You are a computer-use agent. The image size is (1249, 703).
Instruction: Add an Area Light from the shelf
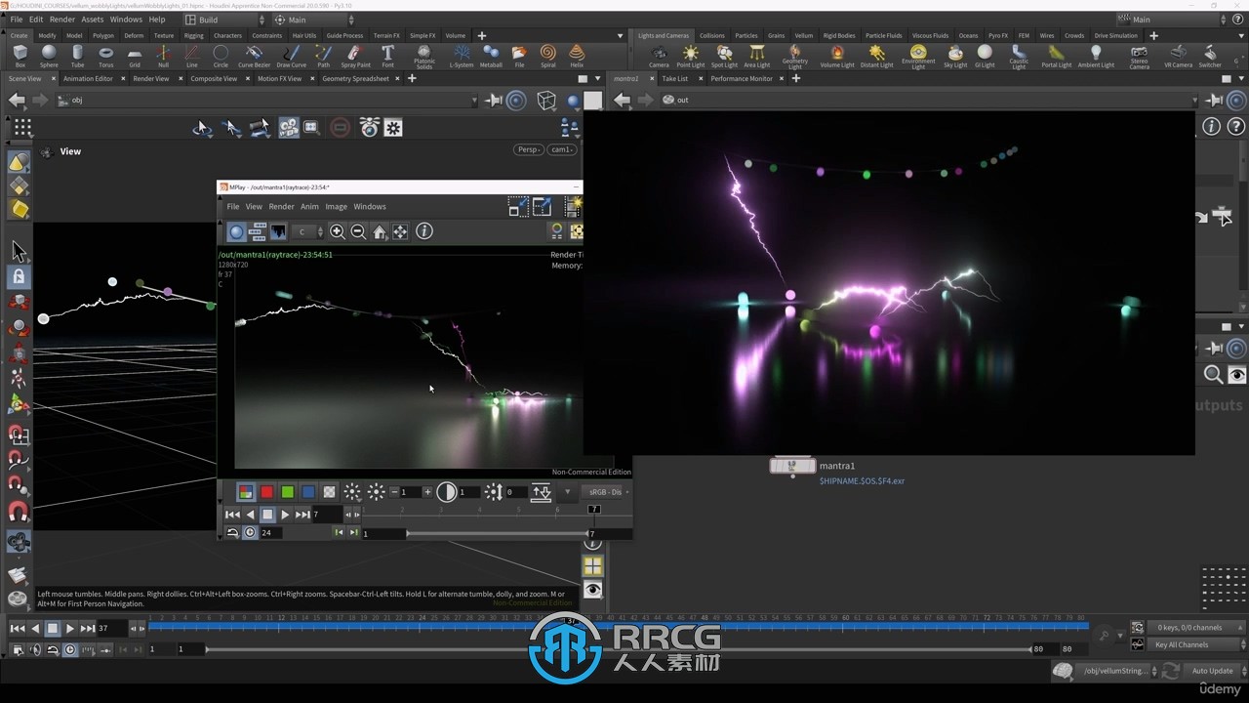[x=757, y=56]
